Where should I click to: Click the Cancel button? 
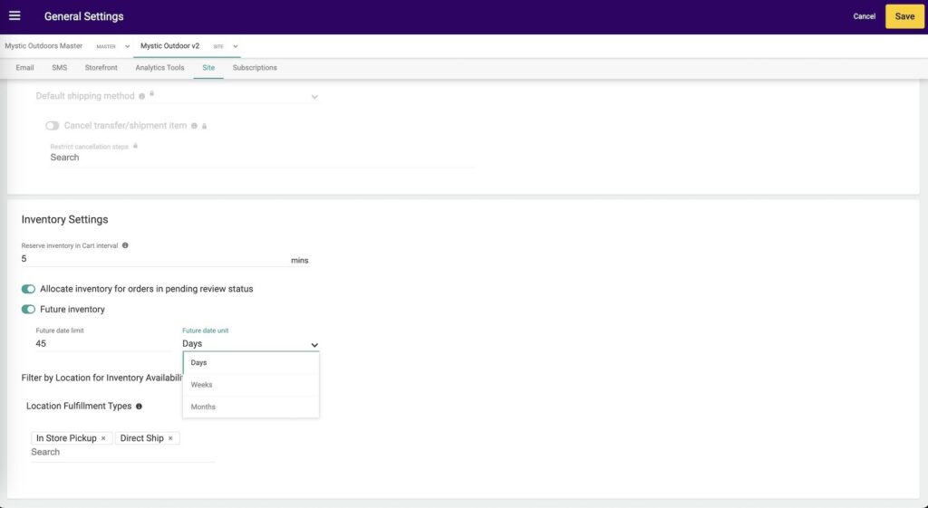[x=864, y=16]
